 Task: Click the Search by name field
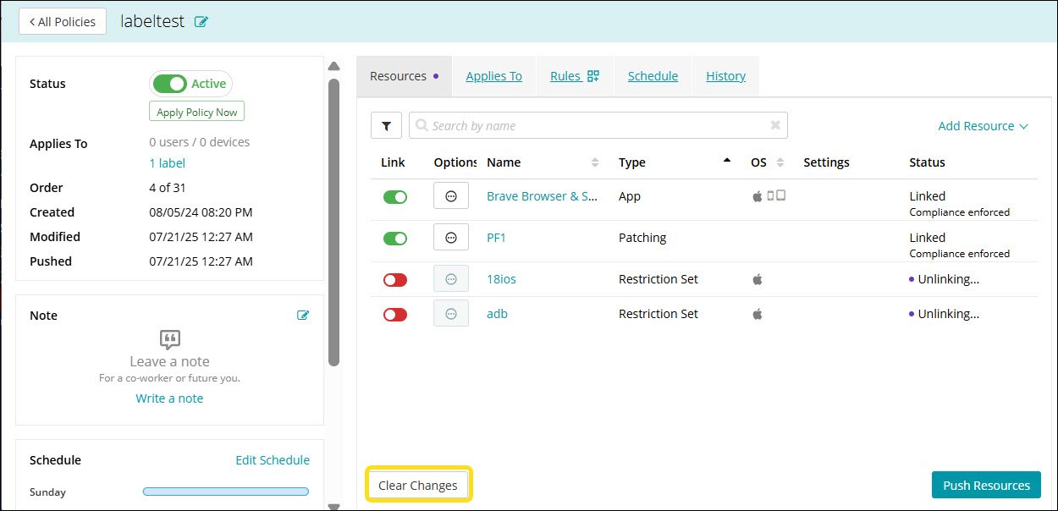coord(592,126)
